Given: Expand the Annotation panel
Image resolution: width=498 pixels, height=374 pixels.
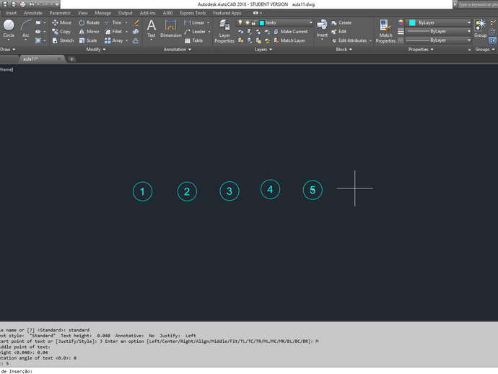Looking at the screenshot, I should pyautogui.click(x=178, y=49).
